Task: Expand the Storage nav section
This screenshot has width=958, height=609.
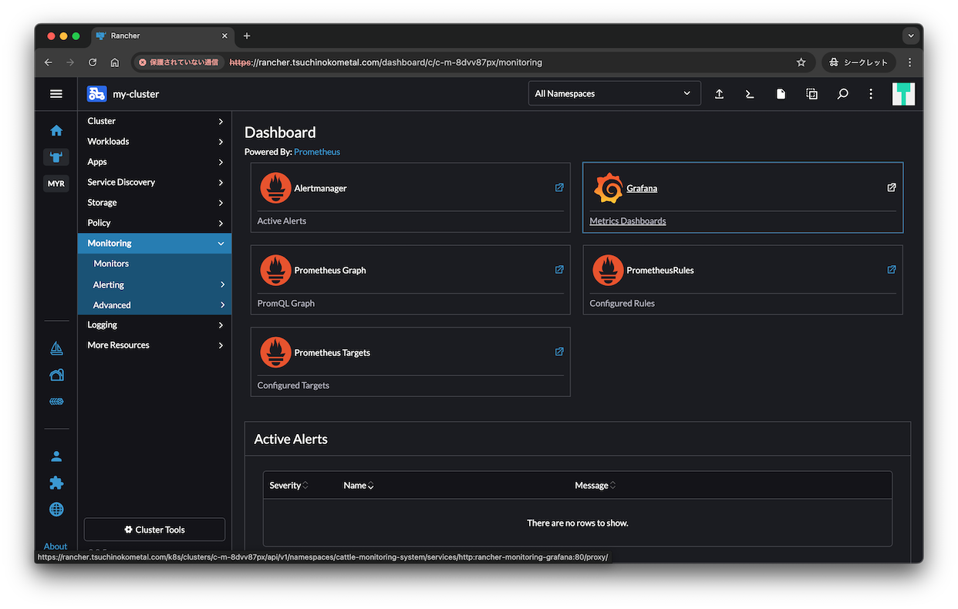Action: tap(155, 203)
